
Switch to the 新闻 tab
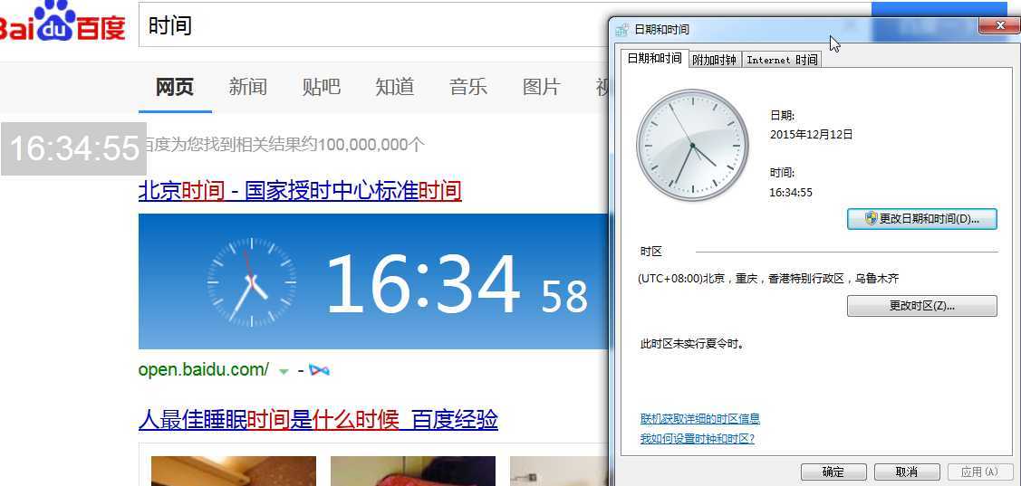(x=247, y=87)
